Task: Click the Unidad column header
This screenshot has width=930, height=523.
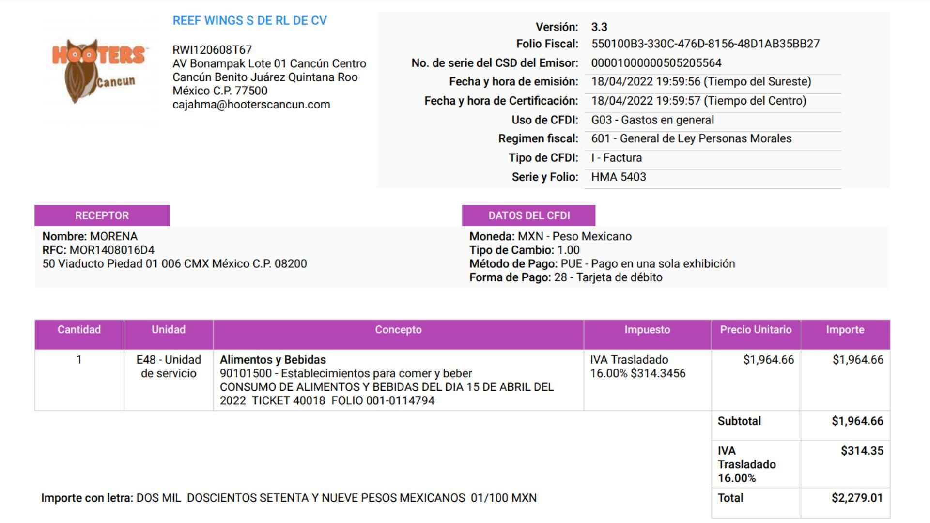Action: click(x=168, y=330)
